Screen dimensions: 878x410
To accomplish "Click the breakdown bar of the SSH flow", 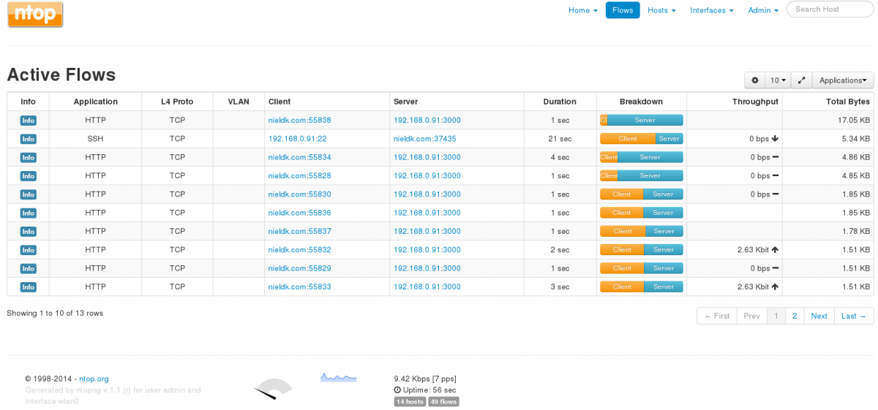I will click(641, 139).
